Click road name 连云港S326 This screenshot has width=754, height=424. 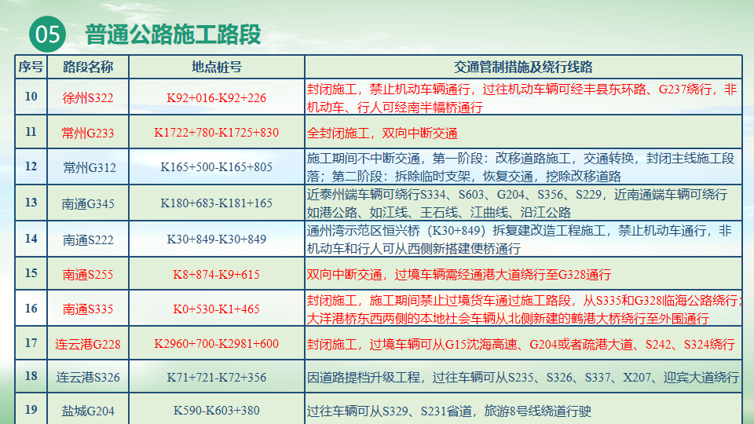tap(88, 378)
